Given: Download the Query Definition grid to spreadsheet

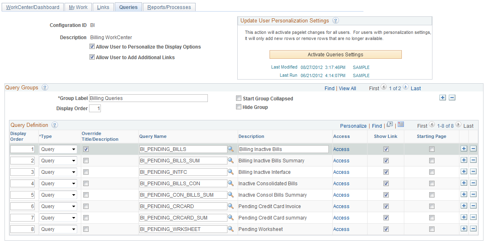Looking at the screenshot, I should click(401, 125).
